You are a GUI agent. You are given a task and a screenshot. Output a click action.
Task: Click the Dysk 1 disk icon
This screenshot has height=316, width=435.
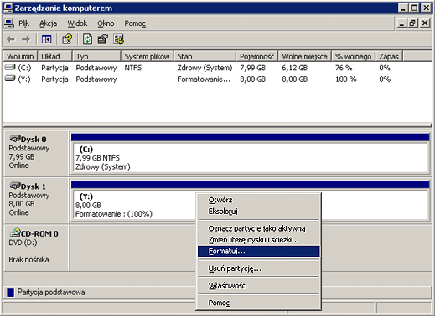click(15, 186)
